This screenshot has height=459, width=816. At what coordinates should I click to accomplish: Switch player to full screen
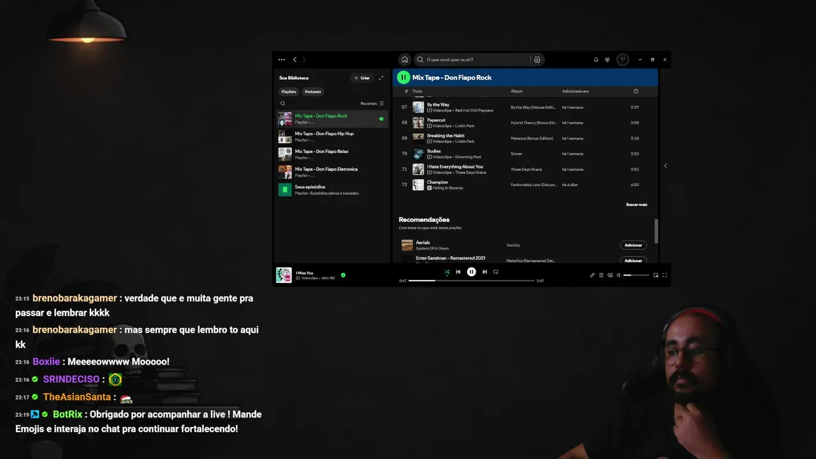click(x=665, y=275)
